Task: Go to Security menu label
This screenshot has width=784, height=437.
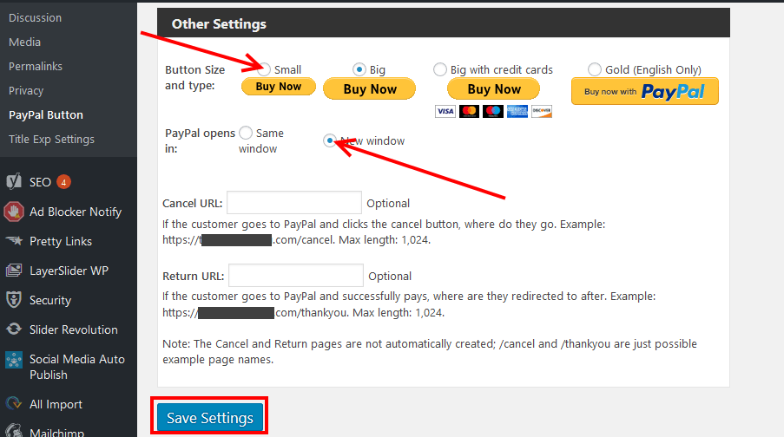Action: [50, 300]
